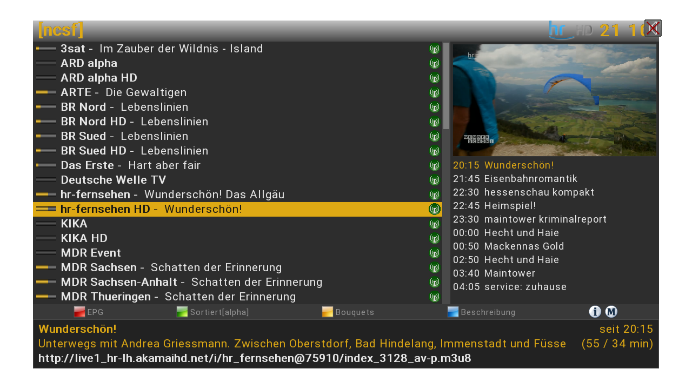The width and height of the screenshot is (692, 389).
Task: Click the hr HD channel logo
Action: coord(570,30)
